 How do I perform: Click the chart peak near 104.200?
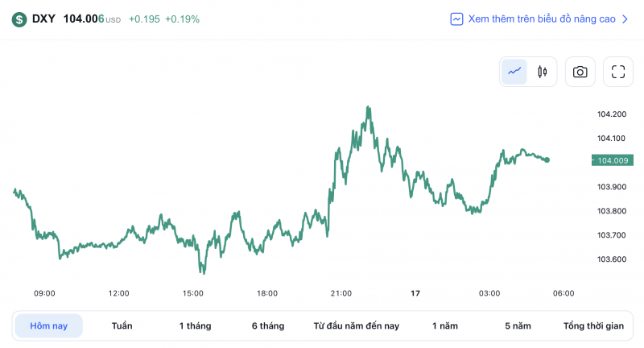pos(368,107)
